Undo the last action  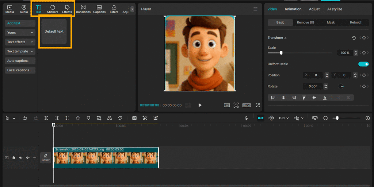click(25, 118)
